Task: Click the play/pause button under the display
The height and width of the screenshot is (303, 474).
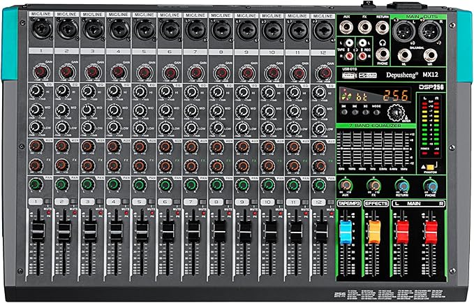Action: pos(366,112)
